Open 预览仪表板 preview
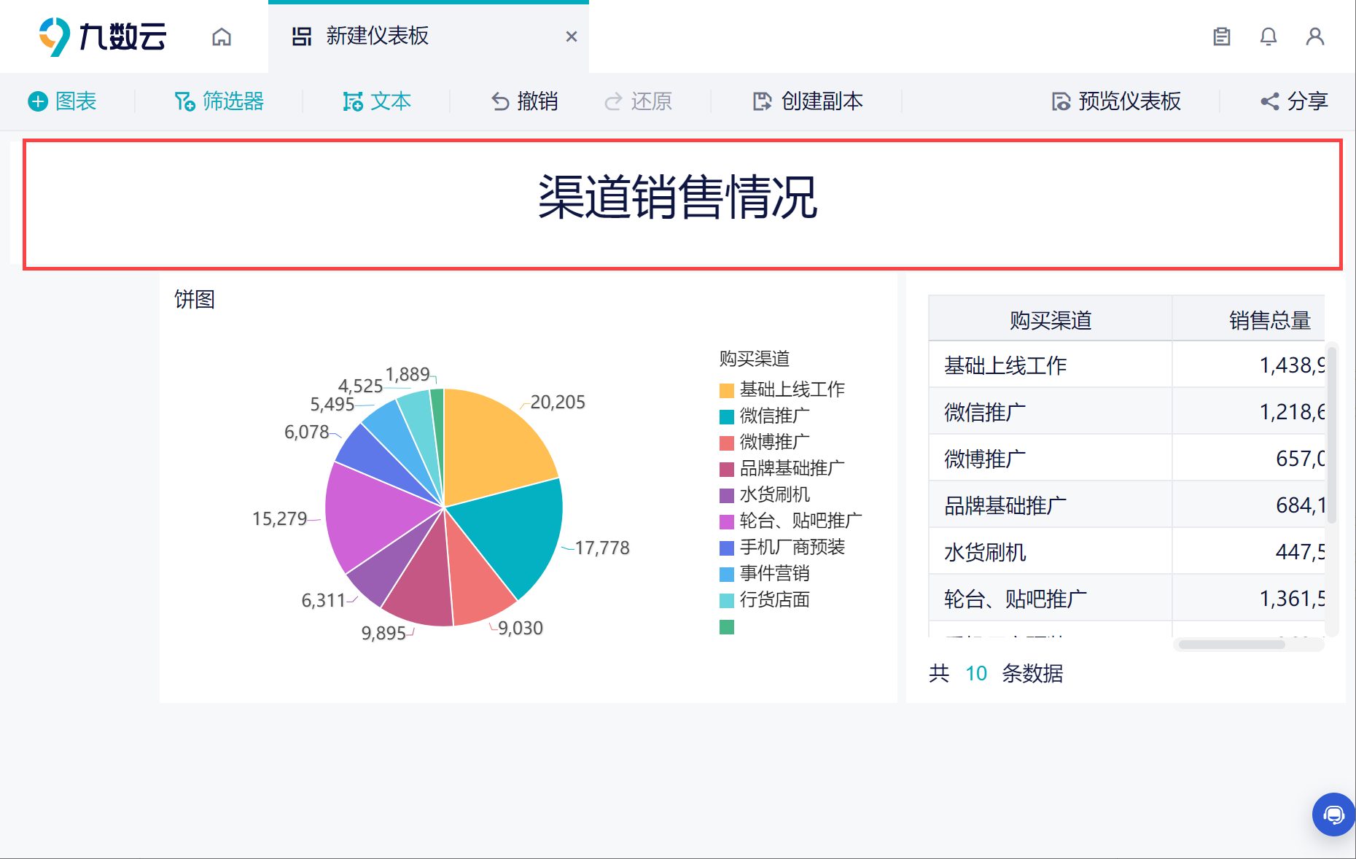The width and height of the screenshot is (1356, 859). (1116, 101)
